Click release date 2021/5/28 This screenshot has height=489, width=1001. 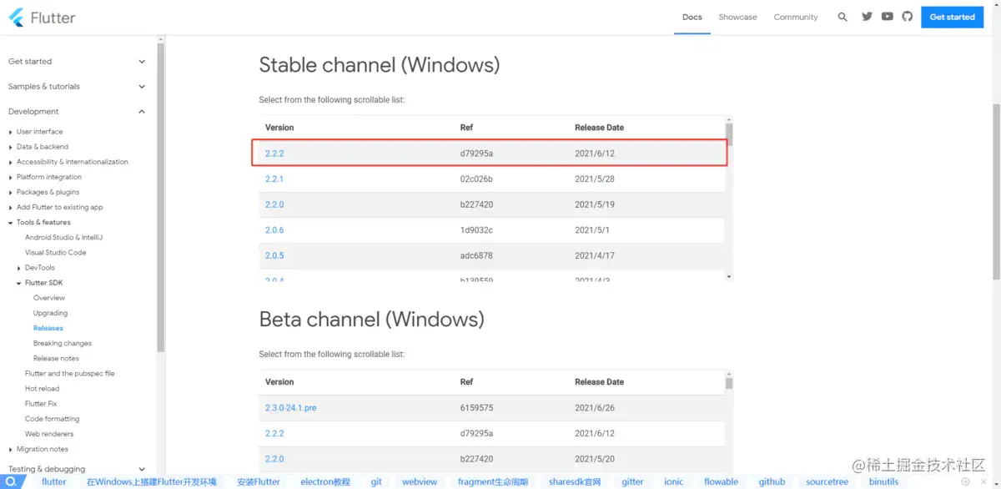tap(595, 179)
